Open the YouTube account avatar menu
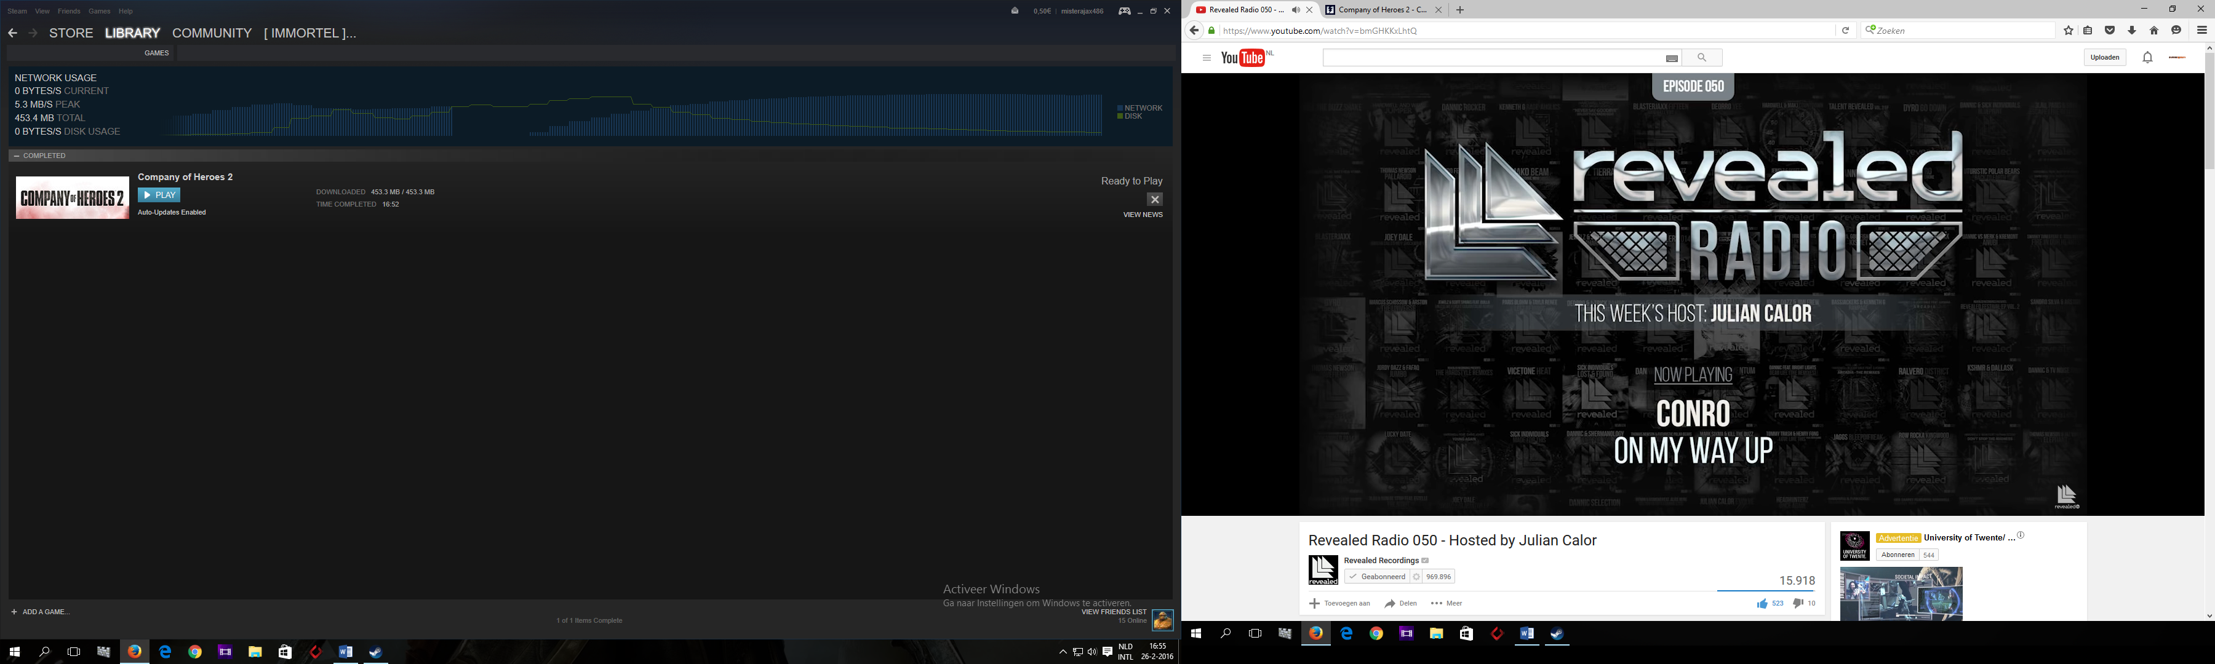This screenshot has width=2215, height=664. tap(2178, 58)
